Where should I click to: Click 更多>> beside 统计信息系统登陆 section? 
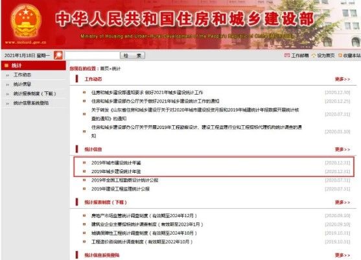(342, 255)
